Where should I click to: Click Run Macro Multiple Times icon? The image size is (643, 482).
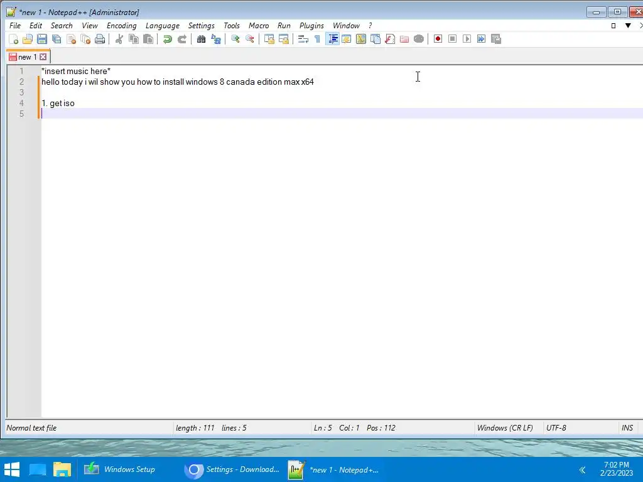pos(481,39)
